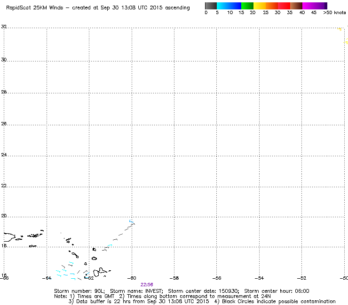The image size is (348, 305).
Task: Click the latitude label 30
Action: point(4,60)
